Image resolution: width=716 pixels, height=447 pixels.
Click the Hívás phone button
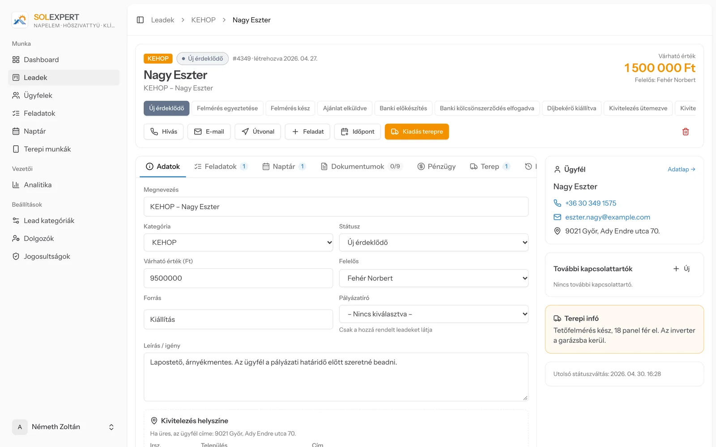pyautogui.click(x=164, y=132)
